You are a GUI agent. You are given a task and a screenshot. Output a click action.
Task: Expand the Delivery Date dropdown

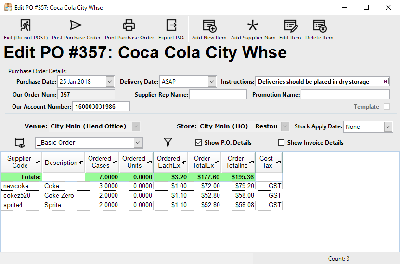[212, 82]
